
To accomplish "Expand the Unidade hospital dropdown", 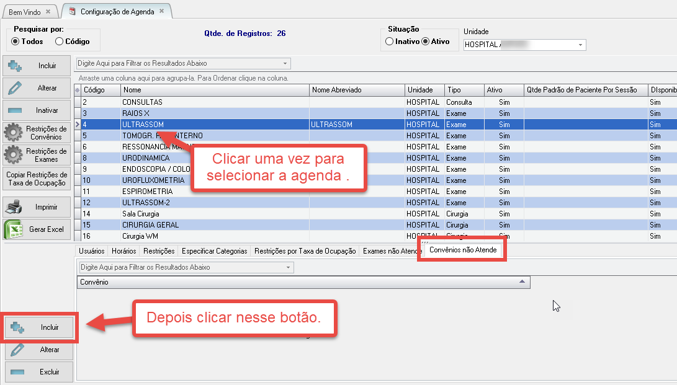I will [x=581, y=45].
